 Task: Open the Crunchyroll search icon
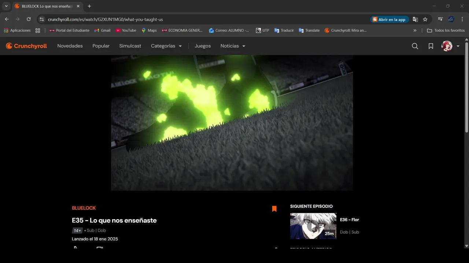pyautogui.click(x=415, y=46)
